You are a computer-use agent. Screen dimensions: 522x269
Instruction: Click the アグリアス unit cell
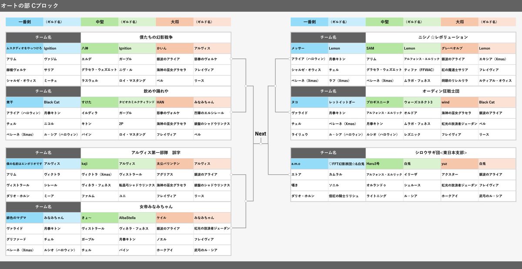pyautogui.click(x=174, y=174)
